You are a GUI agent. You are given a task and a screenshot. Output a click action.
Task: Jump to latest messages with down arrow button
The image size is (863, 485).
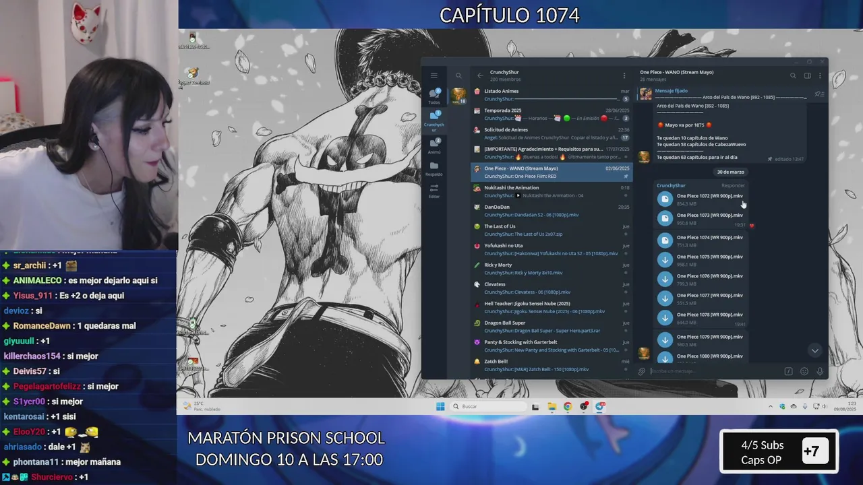point(814,350)
